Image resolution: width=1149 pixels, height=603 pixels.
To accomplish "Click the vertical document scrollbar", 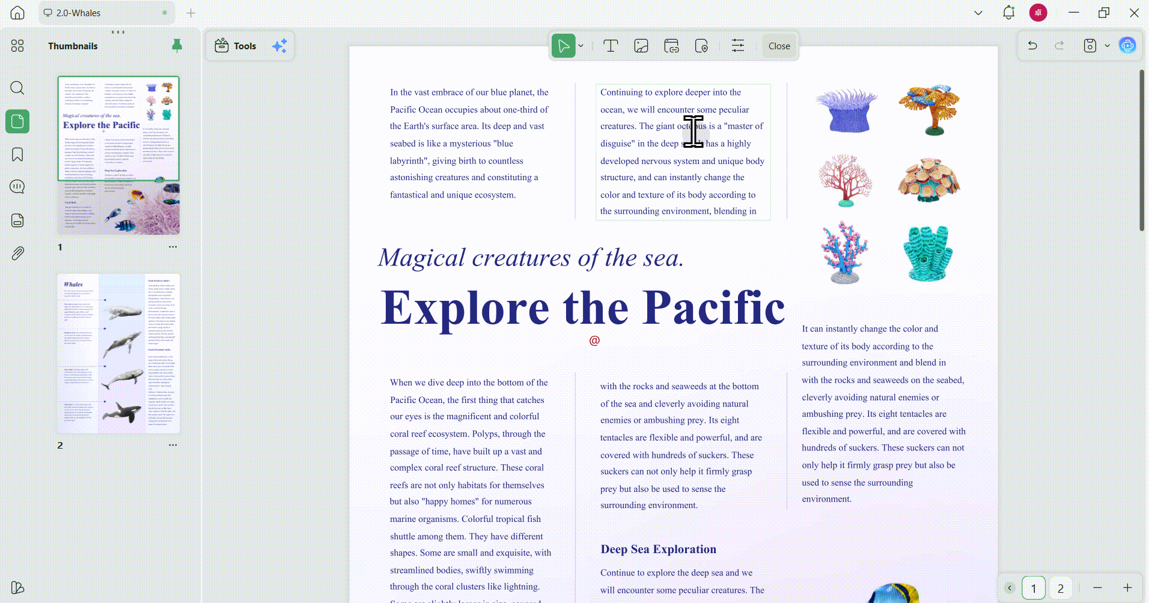I will [x=1142, y=150].
